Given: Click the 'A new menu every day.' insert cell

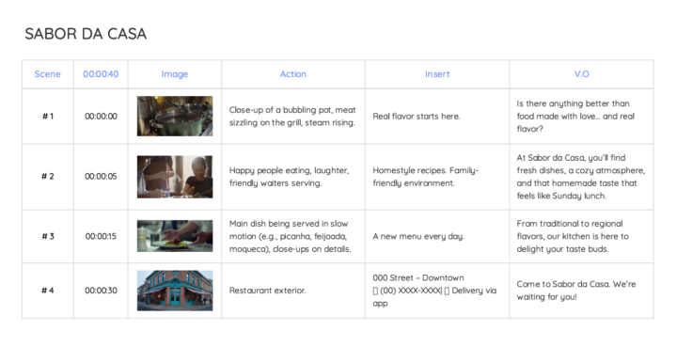Looking at the screenshot, I should 437,237.
